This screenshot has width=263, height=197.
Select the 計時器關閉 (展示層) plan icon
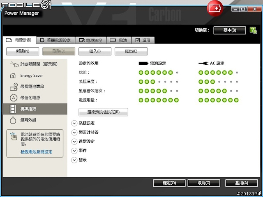14,64
